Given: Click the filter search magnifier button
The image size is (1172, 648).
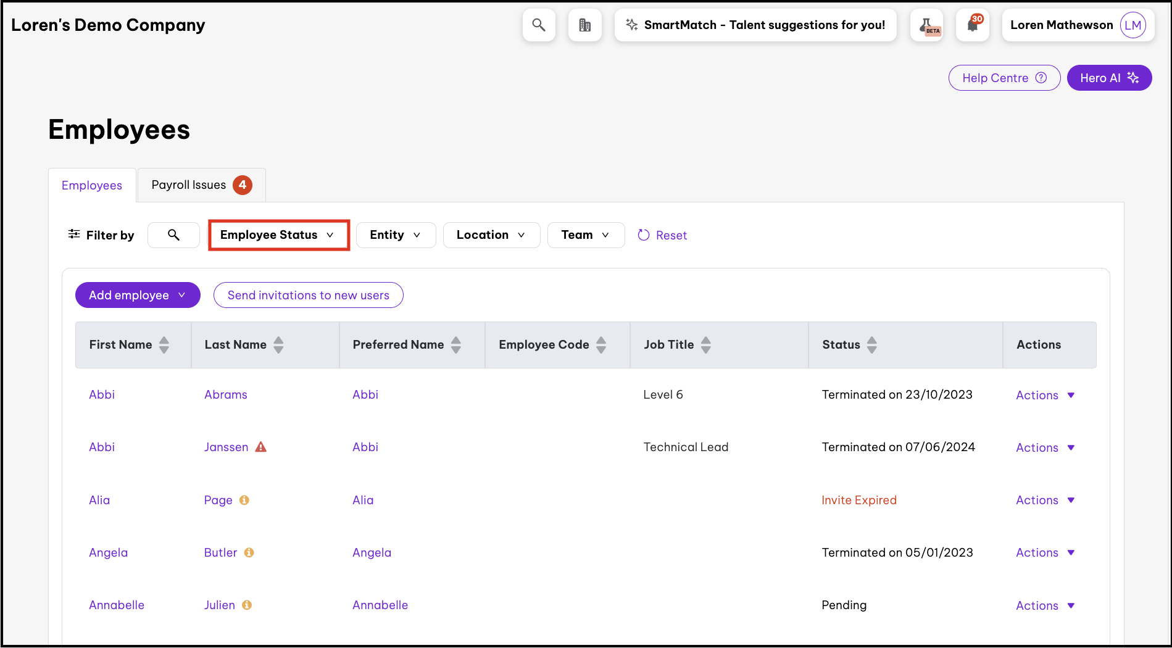Looking at the screenshot, I should (173, 235).
